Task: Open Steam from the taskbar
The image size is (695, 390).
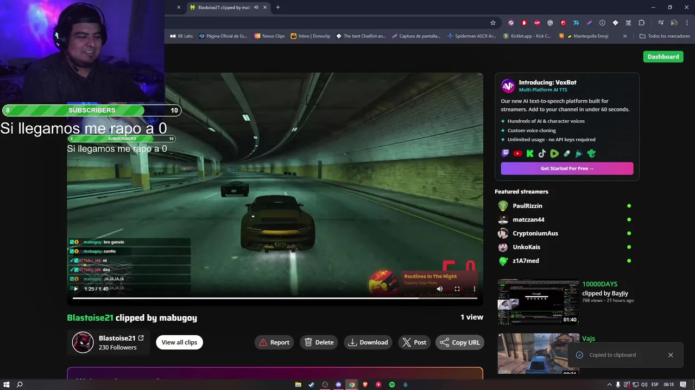Action: coord(312,385)
